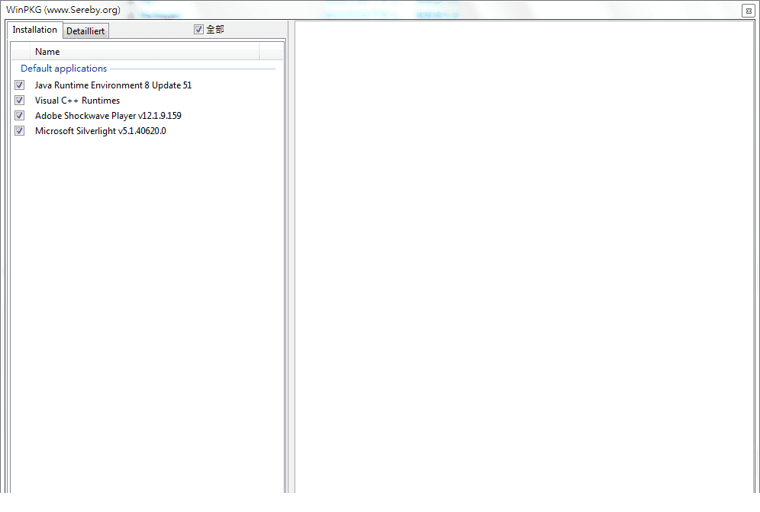Uncheck Adobe Shockwave Player v12.1.9.159
The height and width of the screenshot is (512, 760).
click(19, 115)
